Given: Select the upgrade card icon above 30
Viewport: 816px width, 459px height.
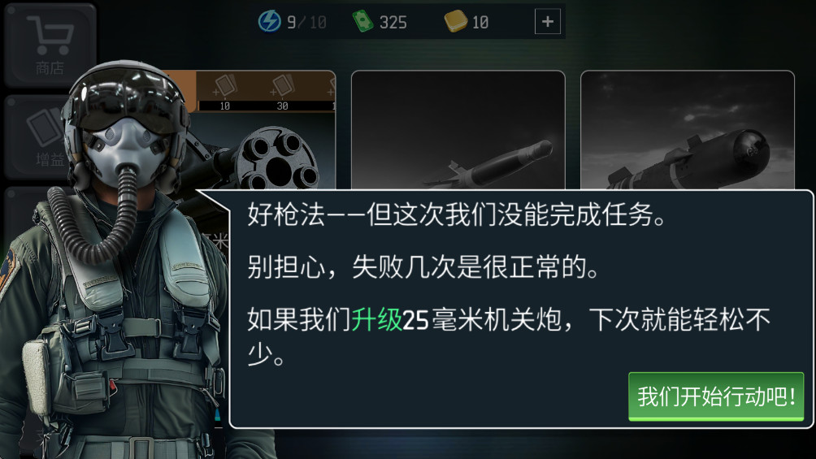Looking at the screenshot, I should point(283,86).
